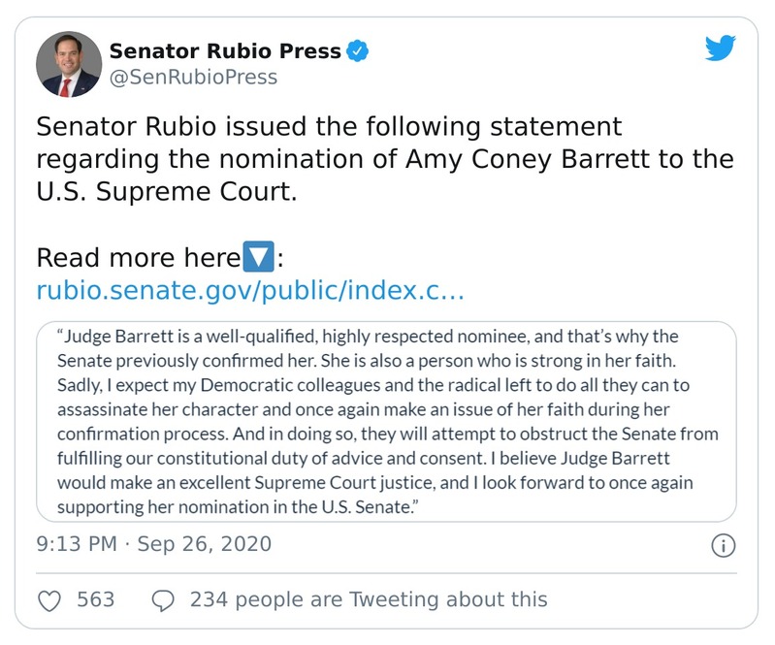Click the Sep 26, 2020 date

pos(204,543)
